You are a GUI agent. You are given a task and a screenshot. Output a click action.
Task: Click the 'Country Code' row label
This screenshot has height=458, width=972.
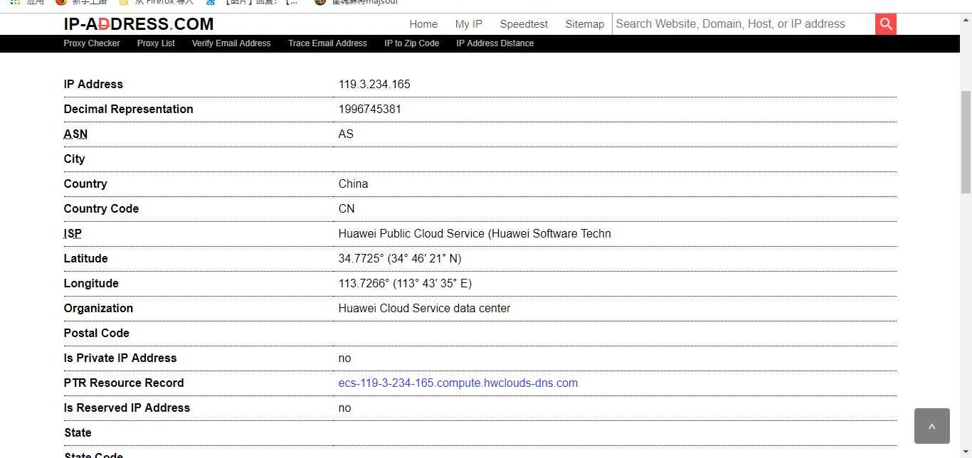(101, 208)
